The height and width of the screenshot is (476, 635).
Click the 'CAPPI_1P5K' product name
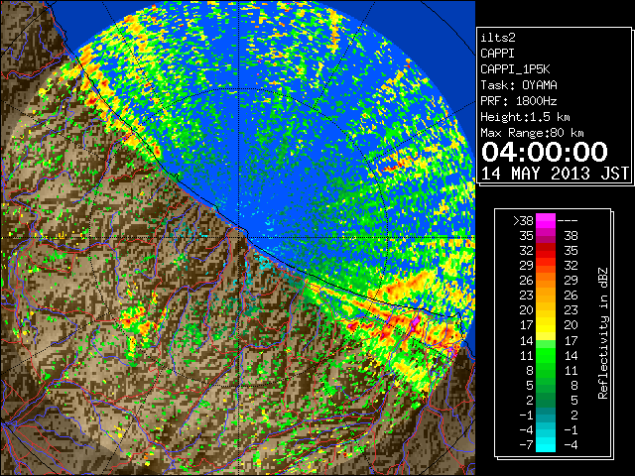(x=515, y=69)
